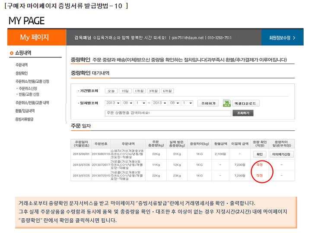Click the 엑셀다운로드 button
311x233 pixels.
[247, 104]
